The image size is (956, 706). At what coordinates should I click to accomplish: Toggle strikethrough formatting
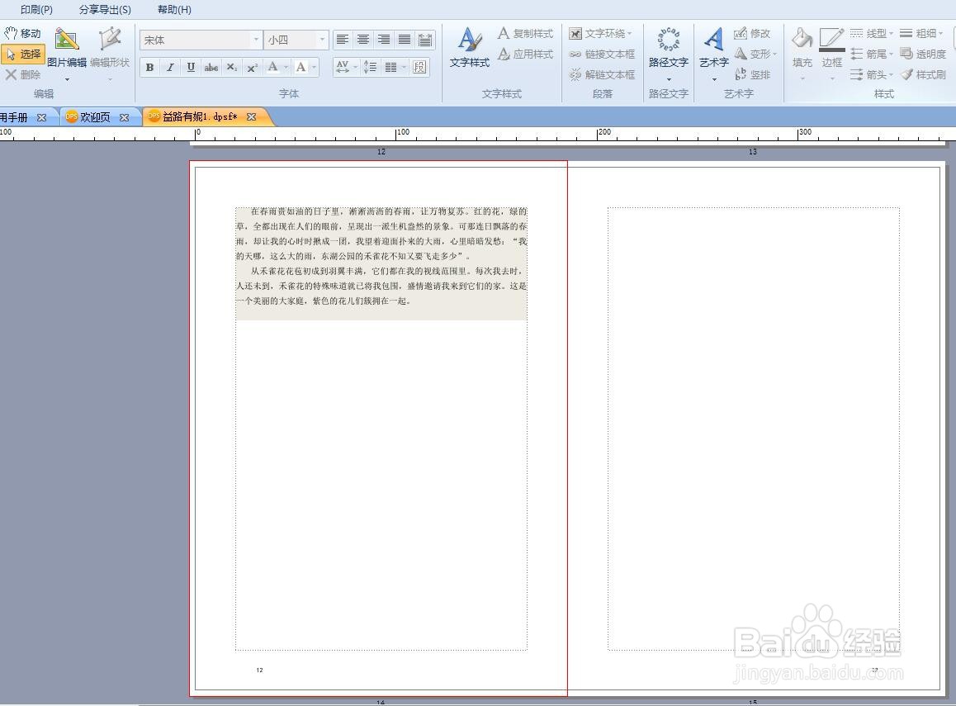pos(211,67)
